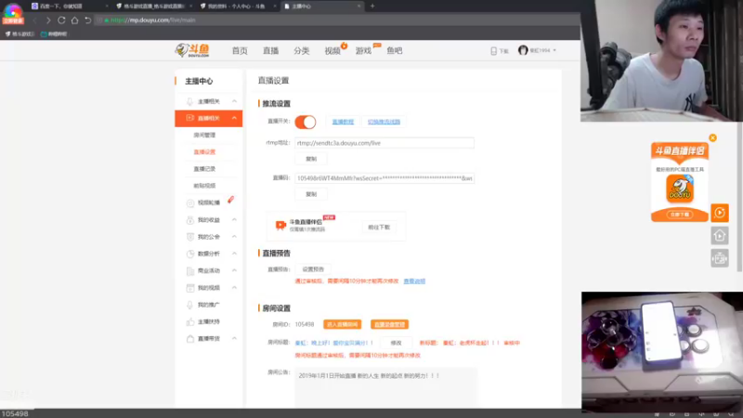Expand the 我的公会 section chevron
The image size is (743, 418).
point(234,237)
